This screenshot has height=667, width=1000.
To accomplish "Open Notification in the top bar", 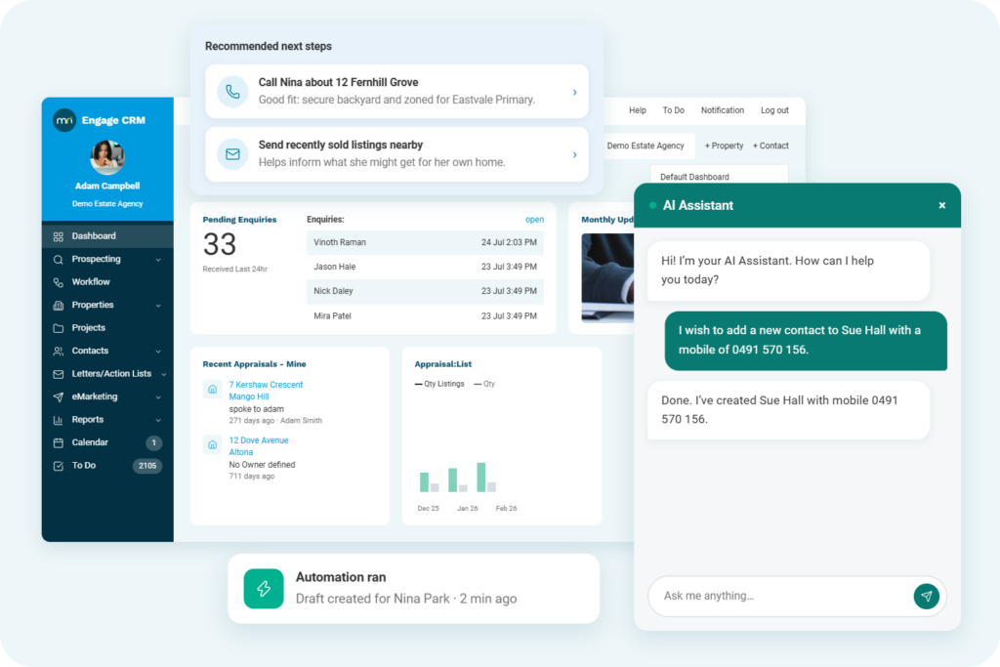I will (x=723, y=110).
